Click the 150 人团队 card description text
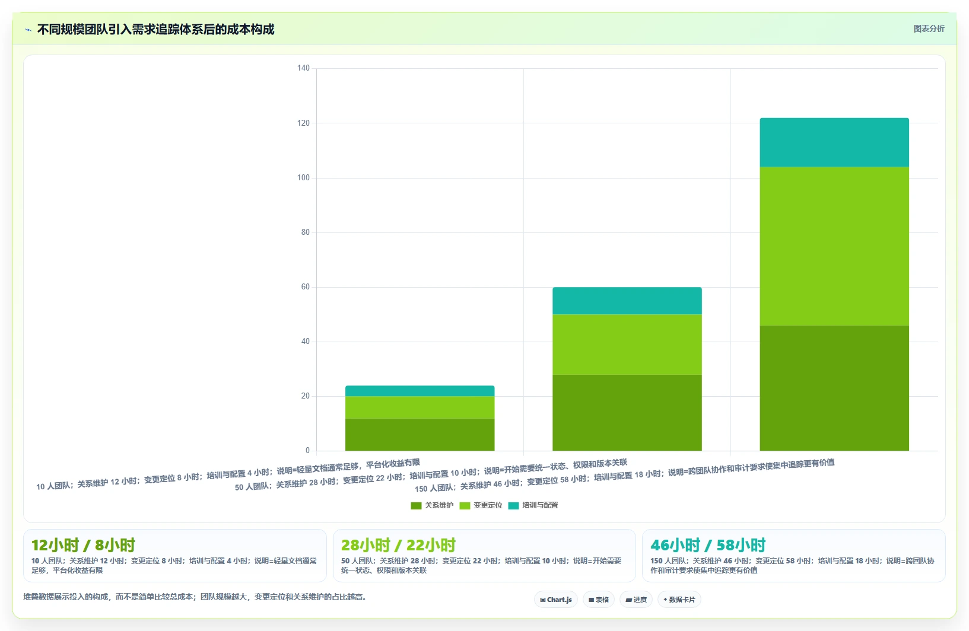The image size is (969, 631). 792,565
